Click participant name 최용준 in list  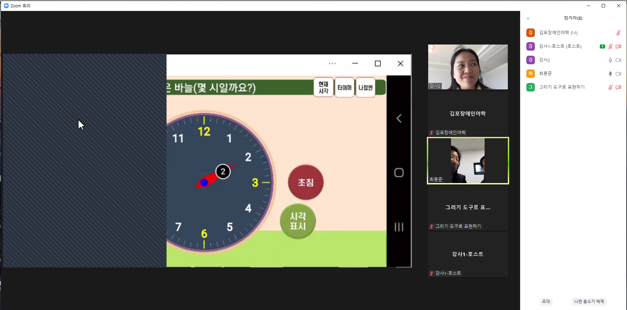point(545,73)
